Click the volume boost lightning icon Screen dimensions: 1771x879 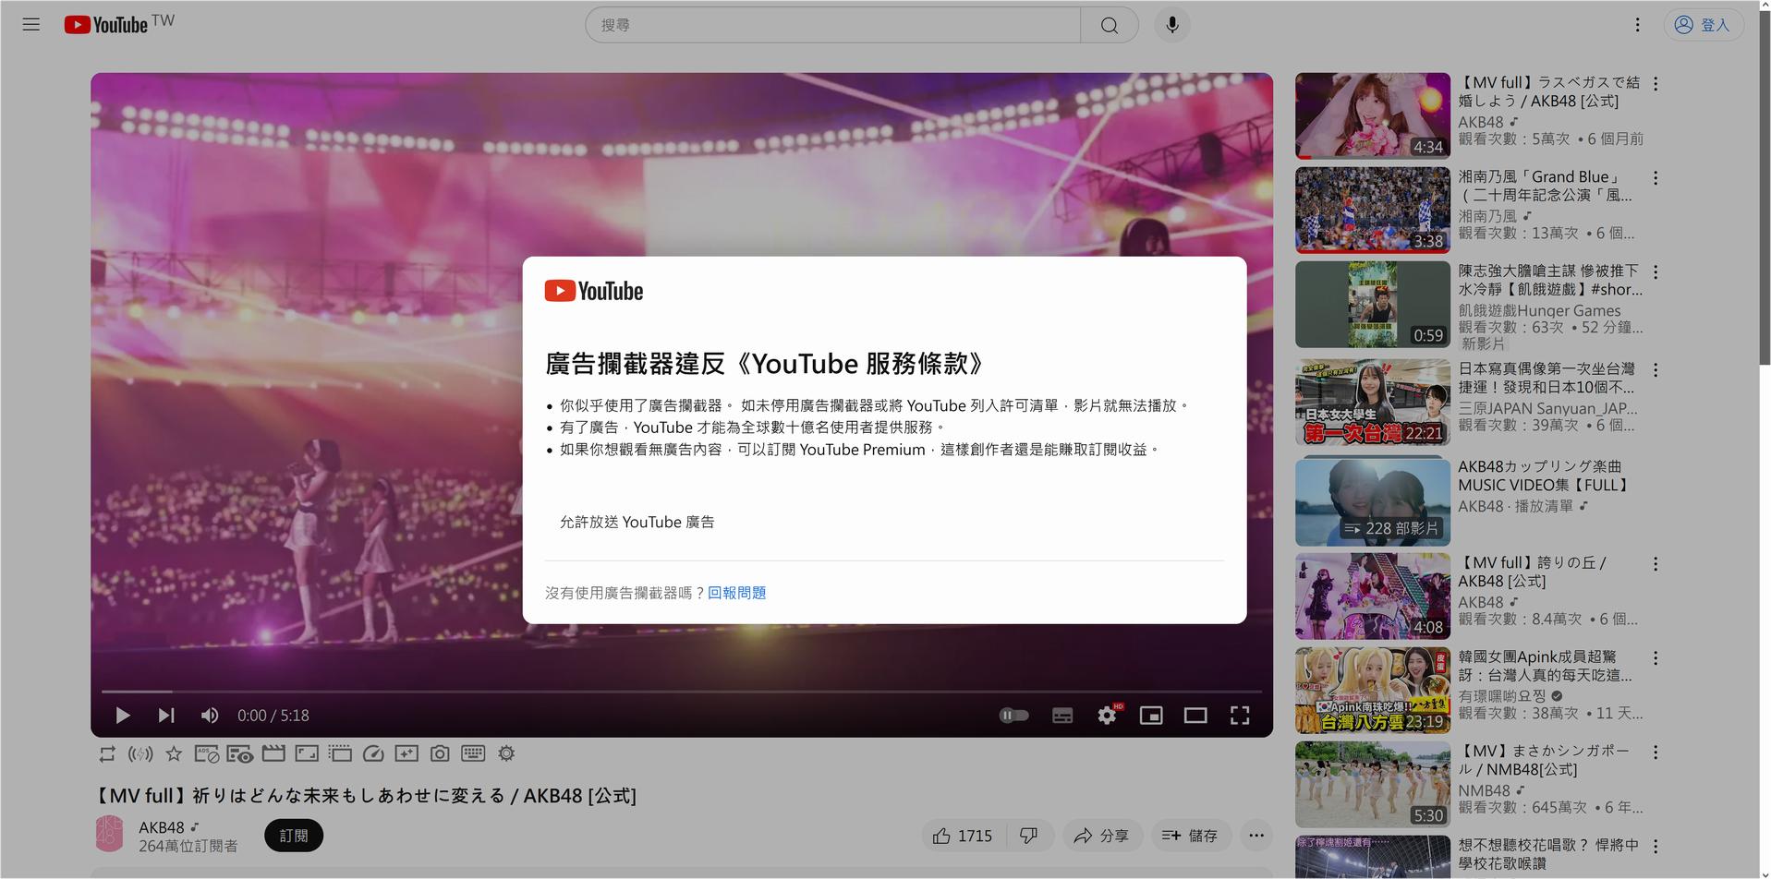[140, 754]
